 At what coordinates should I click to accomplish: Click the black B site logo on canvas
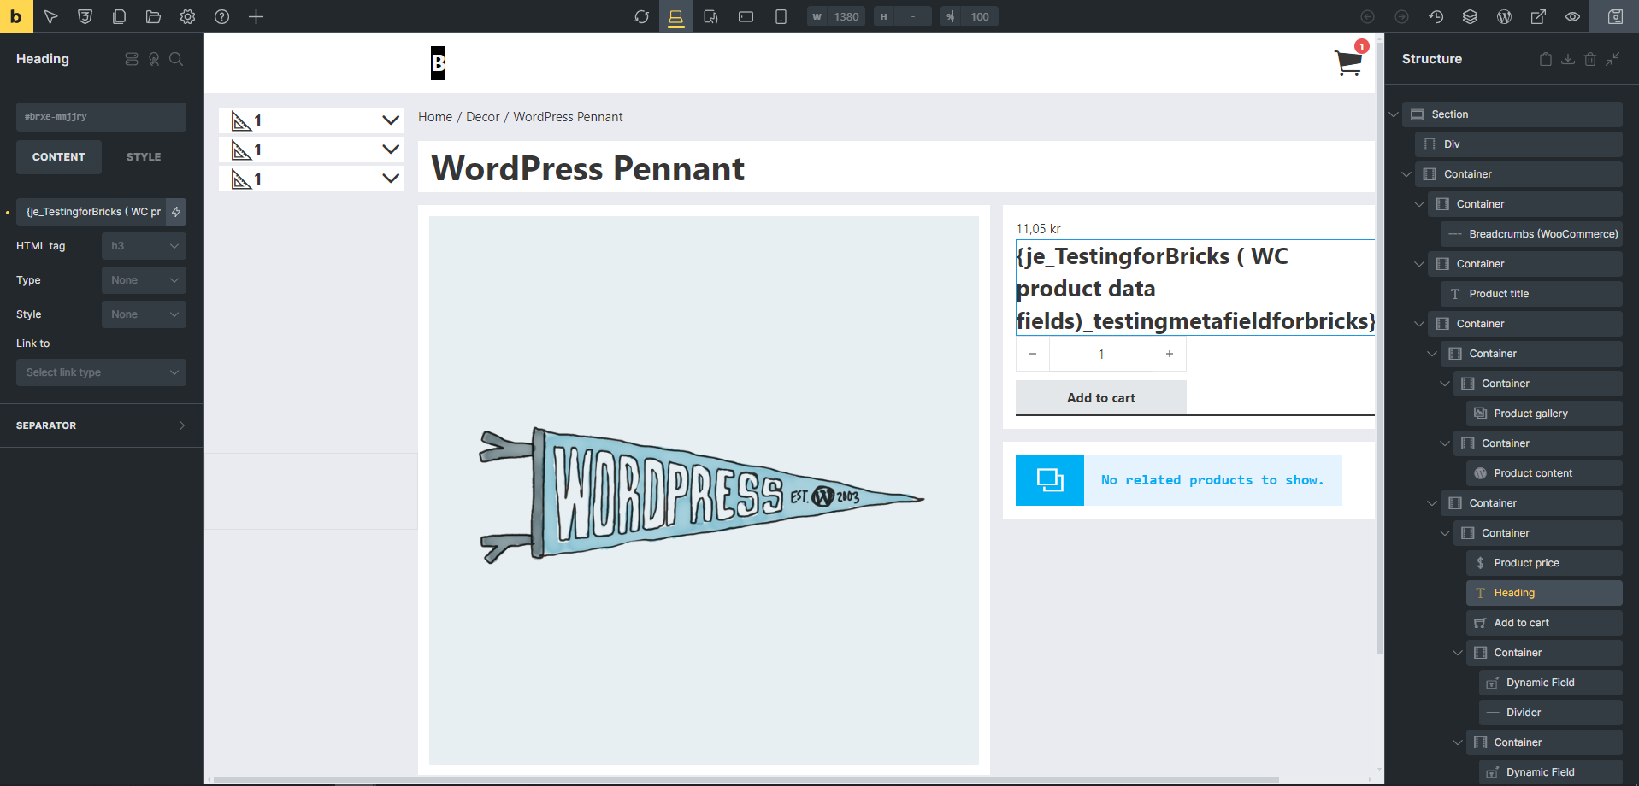(x=438, y=63)
